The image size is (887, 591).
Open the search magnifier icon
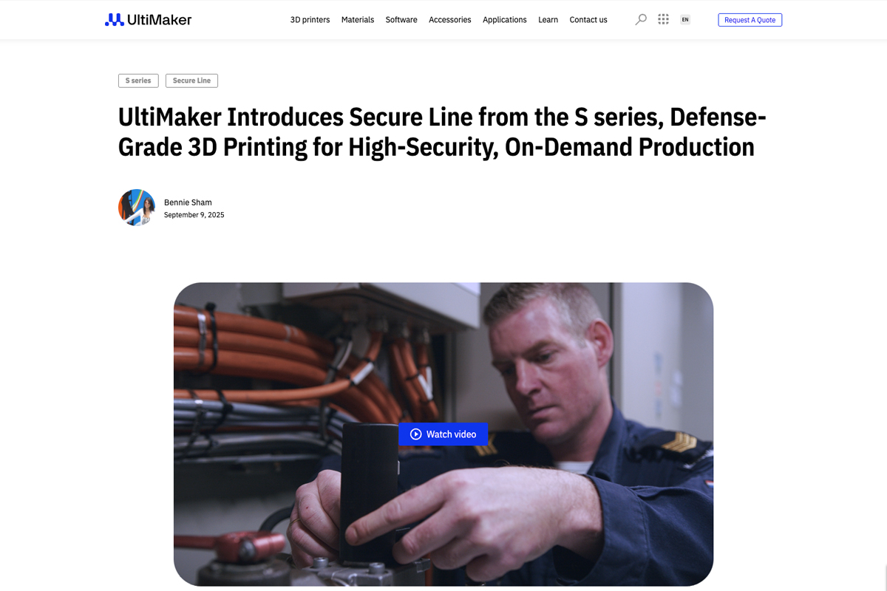point(641,20)
